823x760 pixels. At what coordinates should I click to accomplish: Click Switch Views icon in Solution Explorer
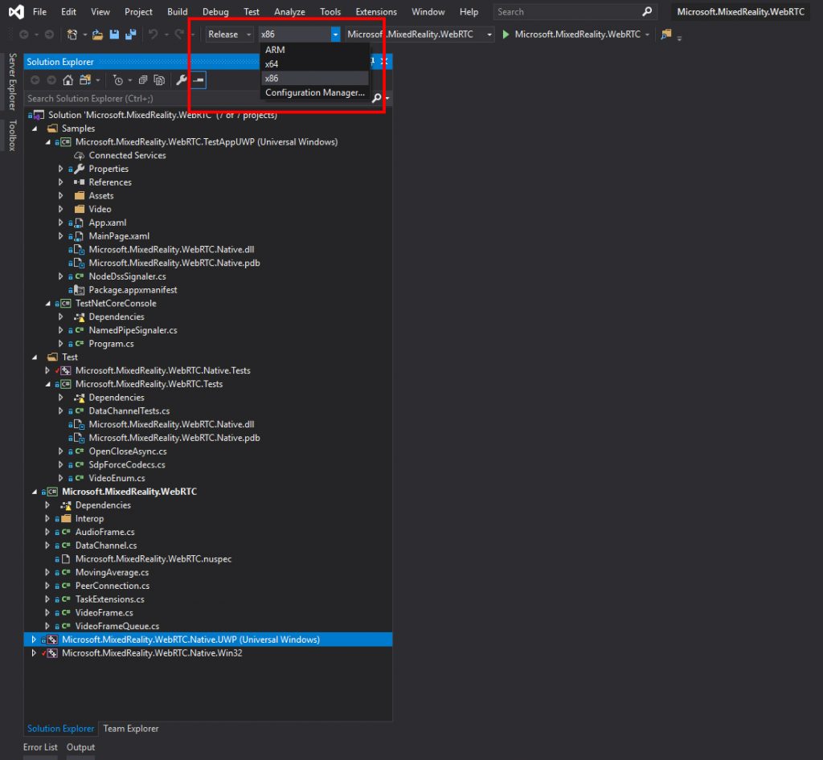click(x=84, y=80)
